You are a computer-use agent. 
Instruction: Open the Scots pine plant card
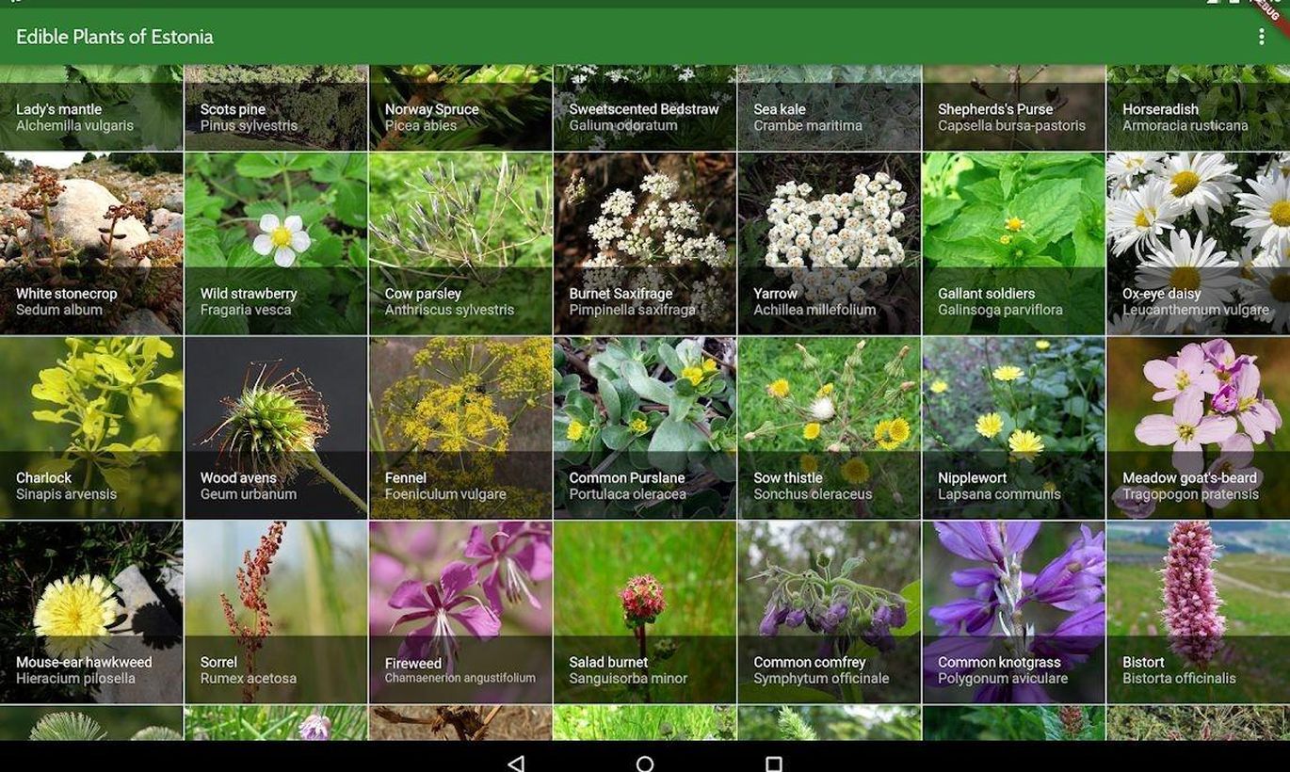click(x=276, y=107)
